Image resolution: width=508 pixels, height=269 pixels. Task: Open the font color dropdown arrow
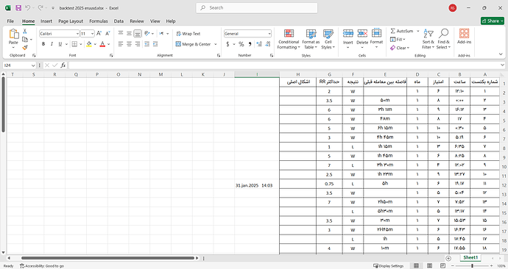tap(108, 44)
